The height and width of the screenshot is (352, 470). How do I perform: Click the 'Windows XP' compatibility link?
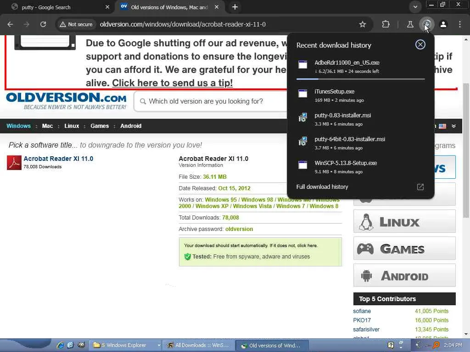pyautogui.click(x=212, y=206)
